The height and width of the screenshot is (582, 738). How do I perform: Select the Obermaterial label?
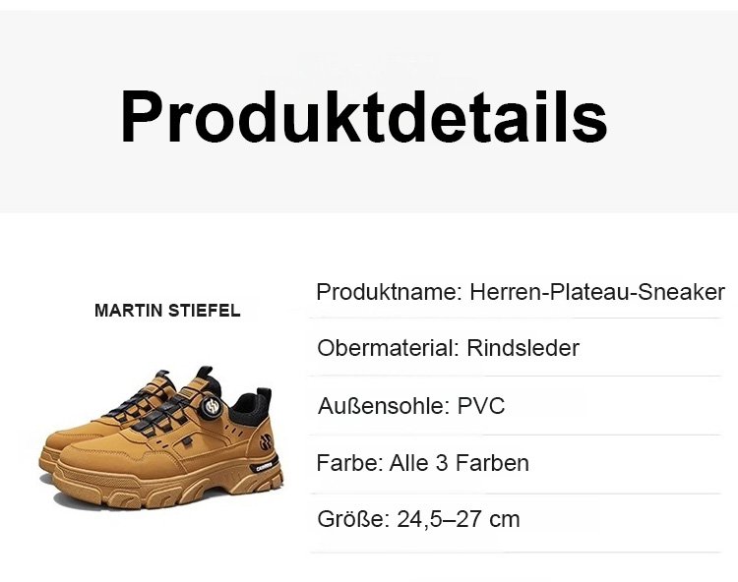(388, 348)
